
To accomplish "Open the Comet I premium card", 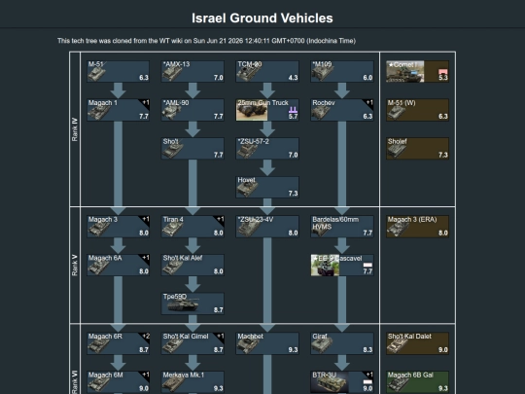I will 417,71.
